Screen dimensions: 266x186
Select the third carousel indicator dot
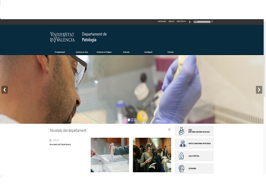click(135, 120)
